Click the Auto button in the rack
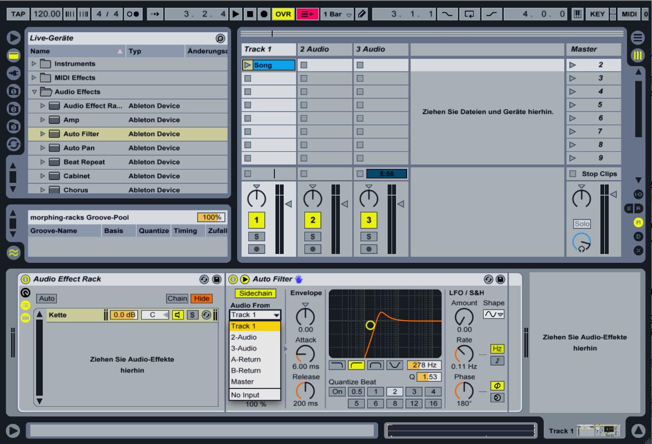 click(x=47, y=298)
